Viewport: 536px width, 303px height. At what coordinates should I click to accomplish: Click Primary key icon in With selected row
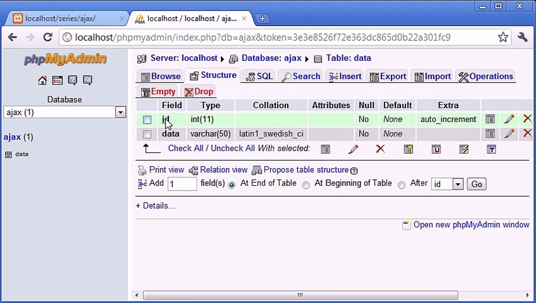pyautogui.click(x=408, y=149)
